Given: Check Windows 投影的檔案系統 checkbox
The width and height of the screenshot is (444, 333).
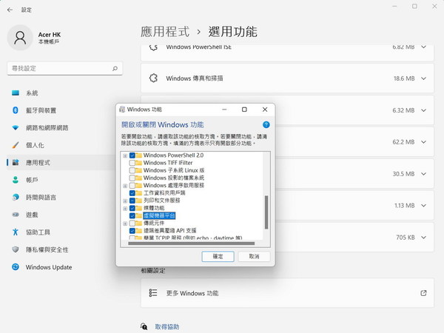Looking at the screenshot, I should click(x=132, y=178).
